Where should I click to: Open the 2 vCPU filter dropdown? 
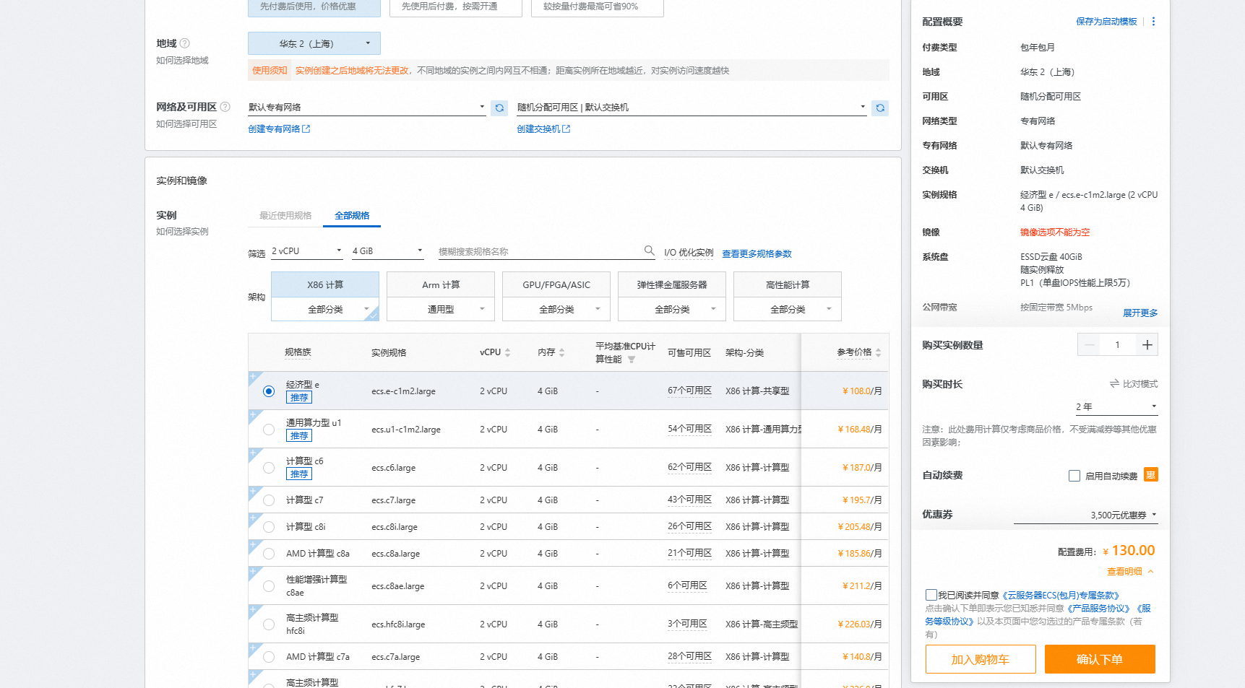coord(307,251)
